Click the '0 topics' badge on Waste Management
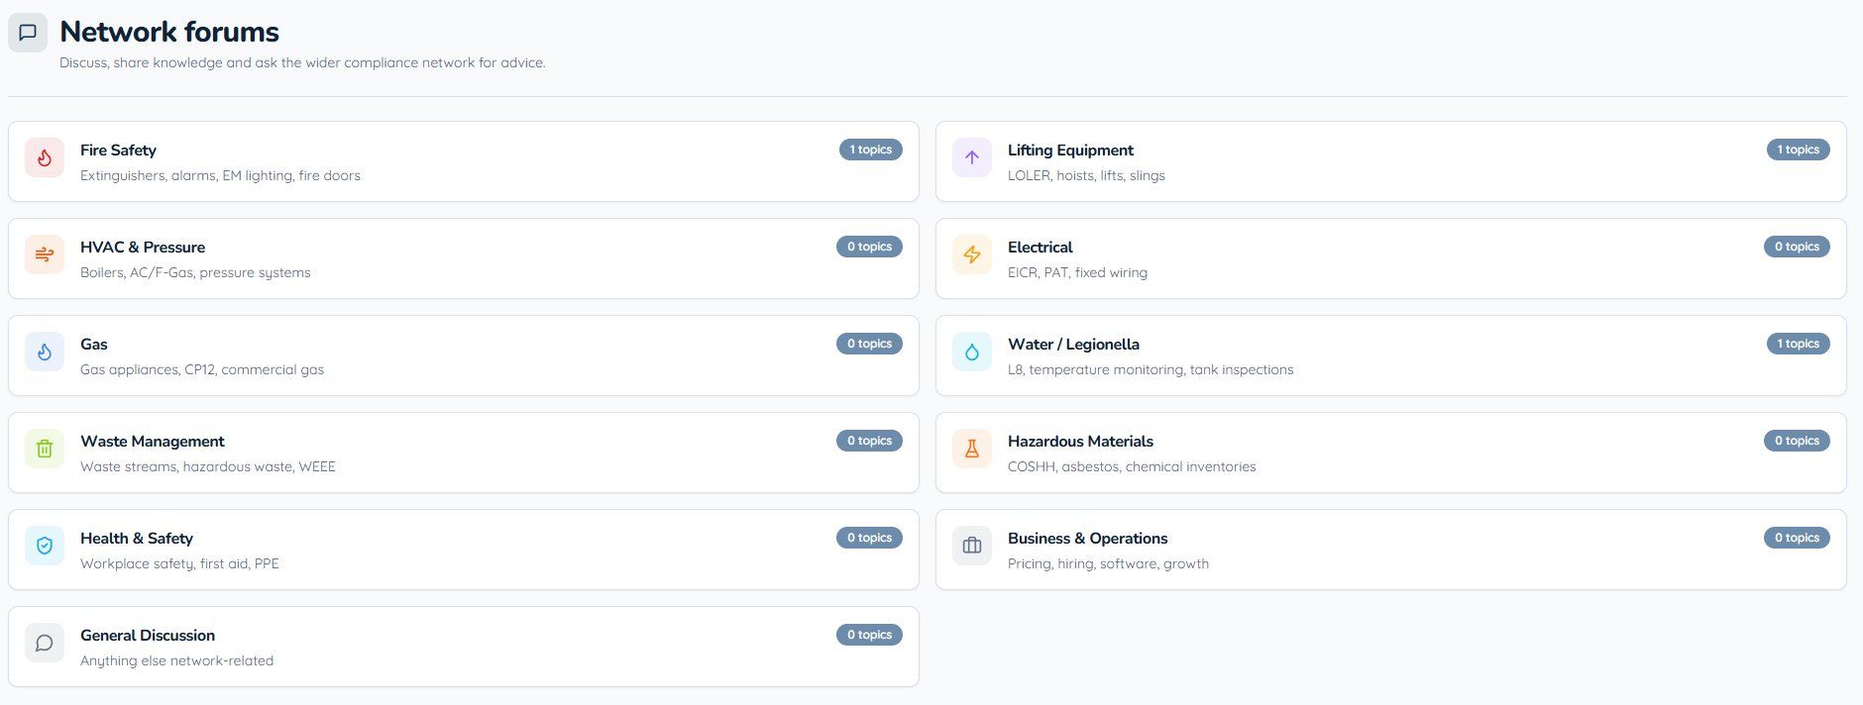 [869, 441]
